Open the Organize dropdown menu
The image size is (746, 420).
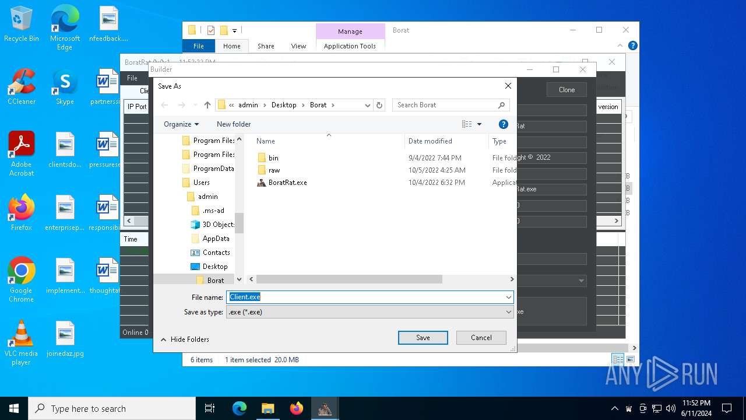click(x=181, y=124)
